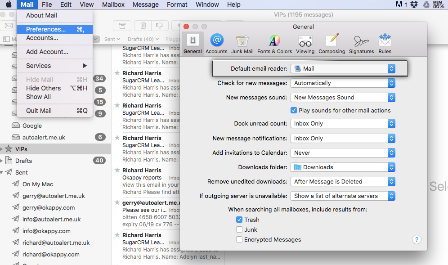Image resolution: width=448 pixels, height=265 pixels.
Task: Open the Window menu
Action: [x=207, y=4]
